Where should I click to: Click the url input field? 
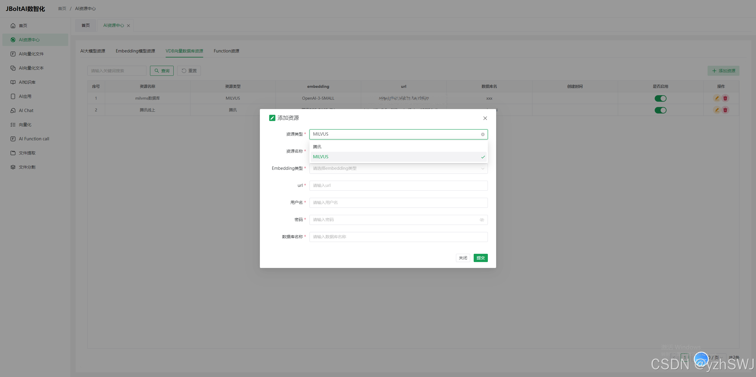tap(398, 186)
